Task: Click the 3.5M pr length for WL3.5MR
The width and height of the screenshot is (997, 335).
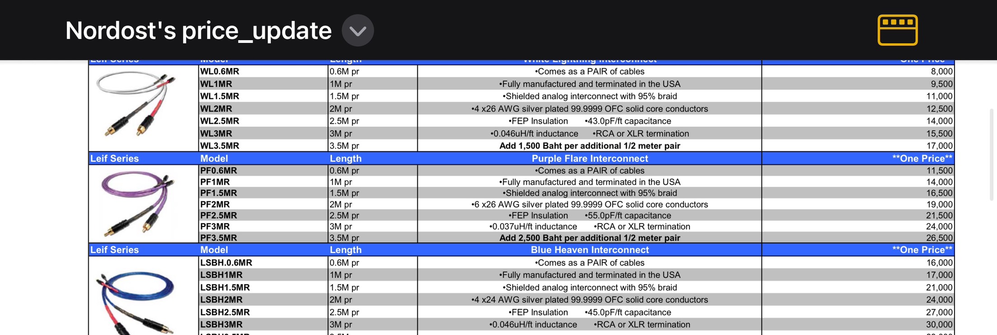Action: point(344,146)
